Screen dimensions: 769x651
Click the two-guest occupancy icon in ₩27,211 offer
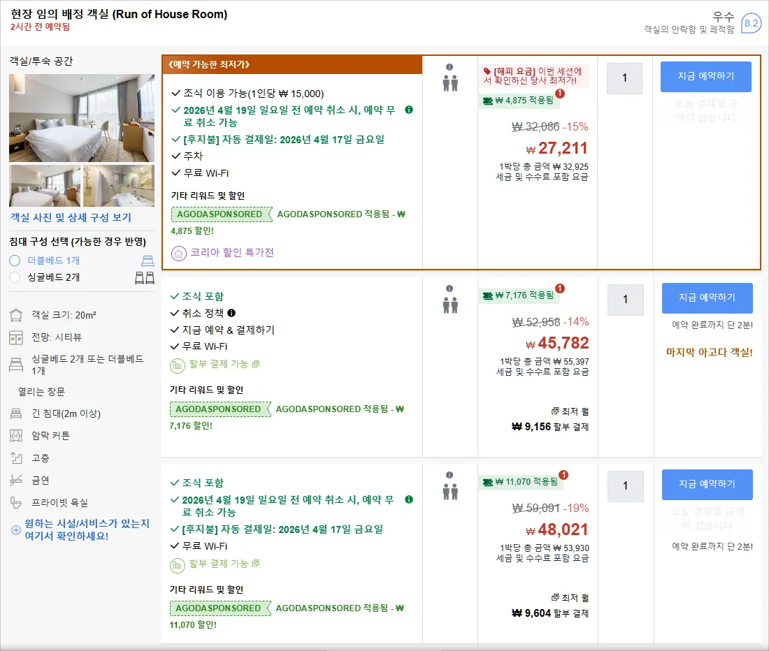click(x=450, y=83)
